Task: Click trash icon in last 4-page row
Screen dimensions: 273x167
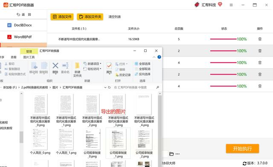Action: [x=260, y=86]
